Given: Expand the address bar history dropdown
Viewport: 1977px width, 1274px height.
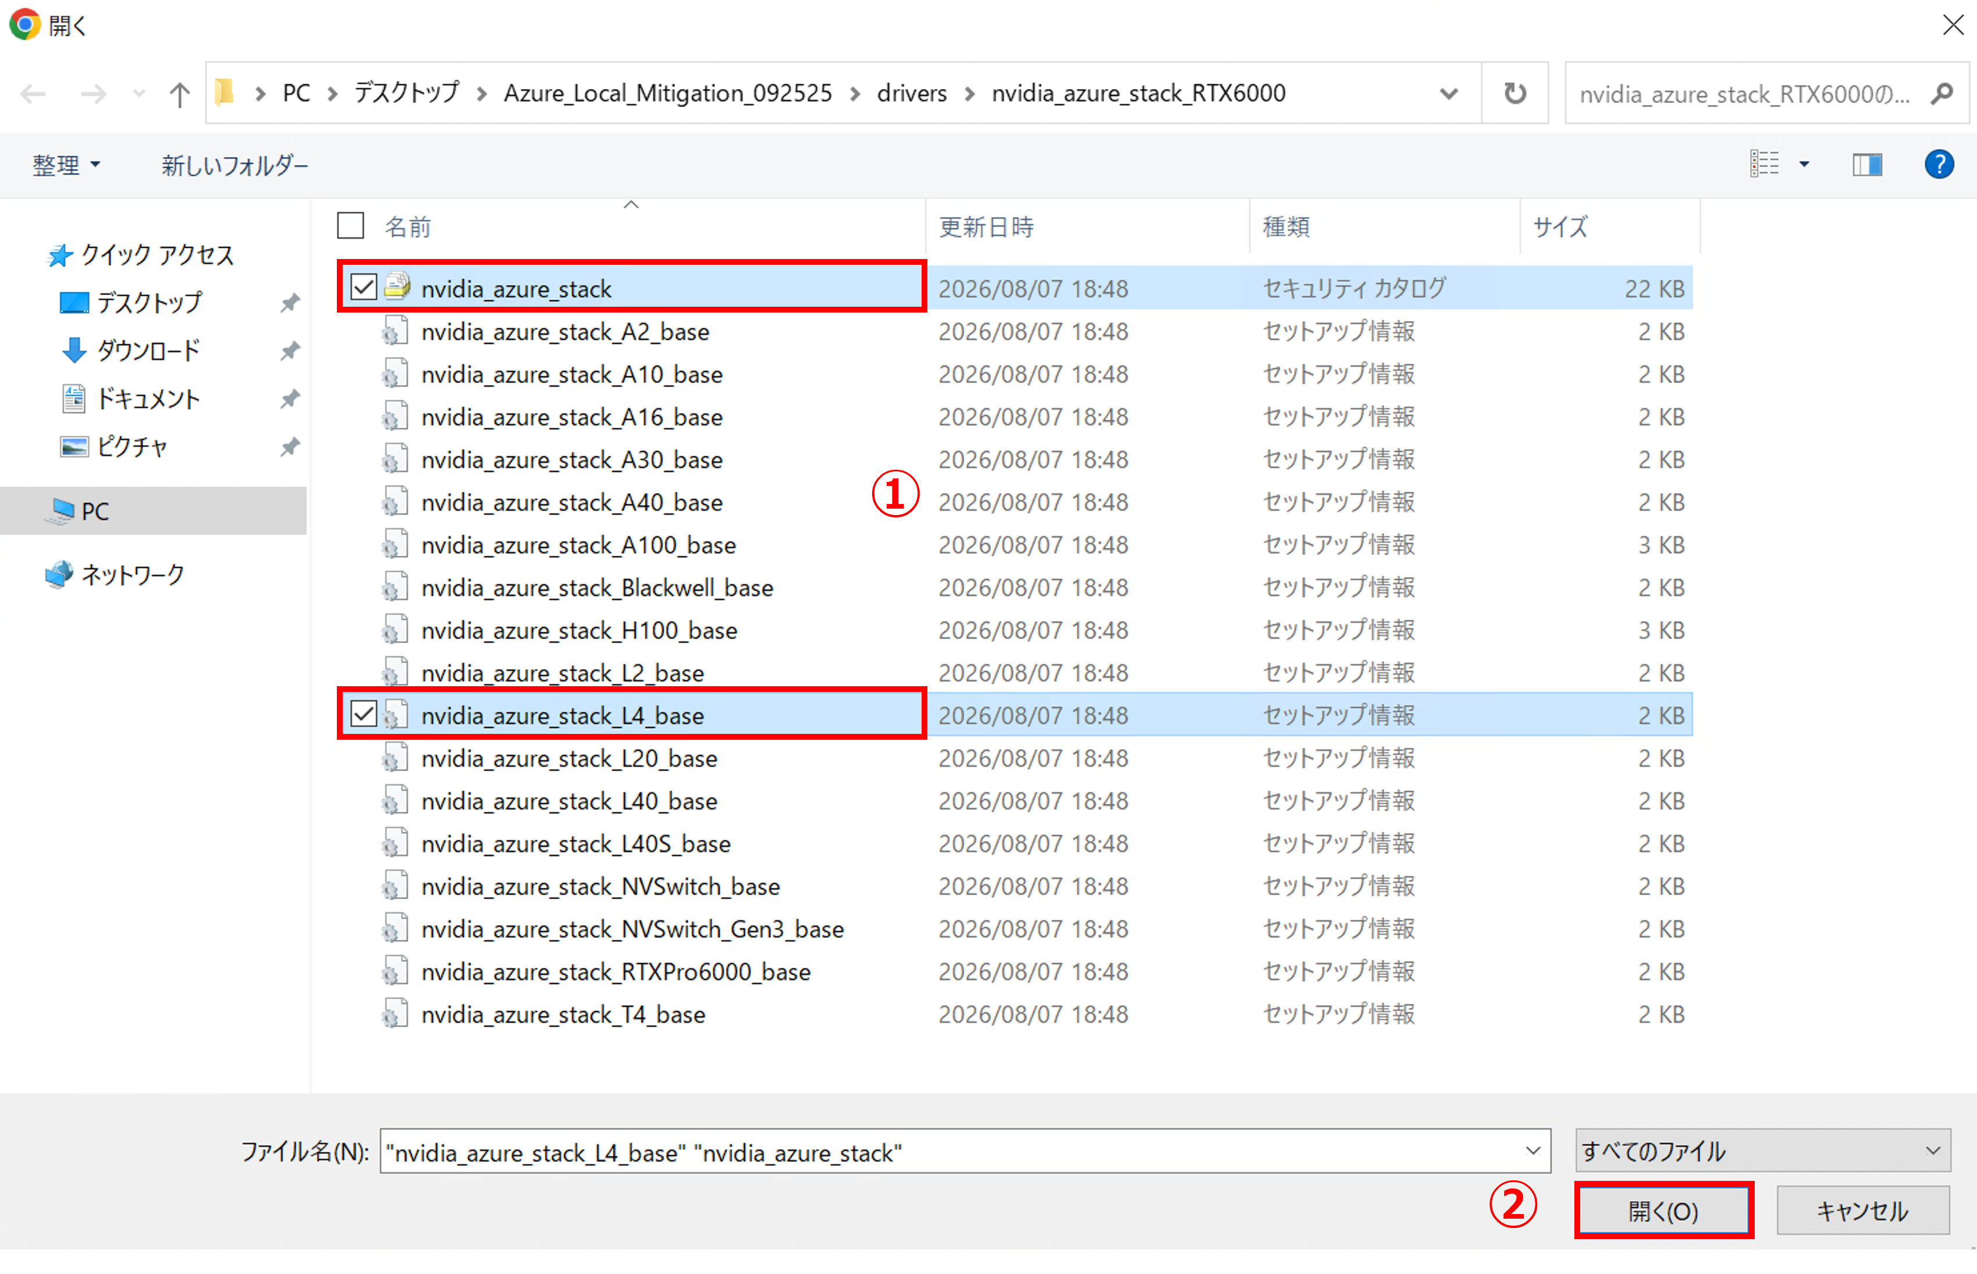Looking at the screenshot, I should (x=1449, y=94).
